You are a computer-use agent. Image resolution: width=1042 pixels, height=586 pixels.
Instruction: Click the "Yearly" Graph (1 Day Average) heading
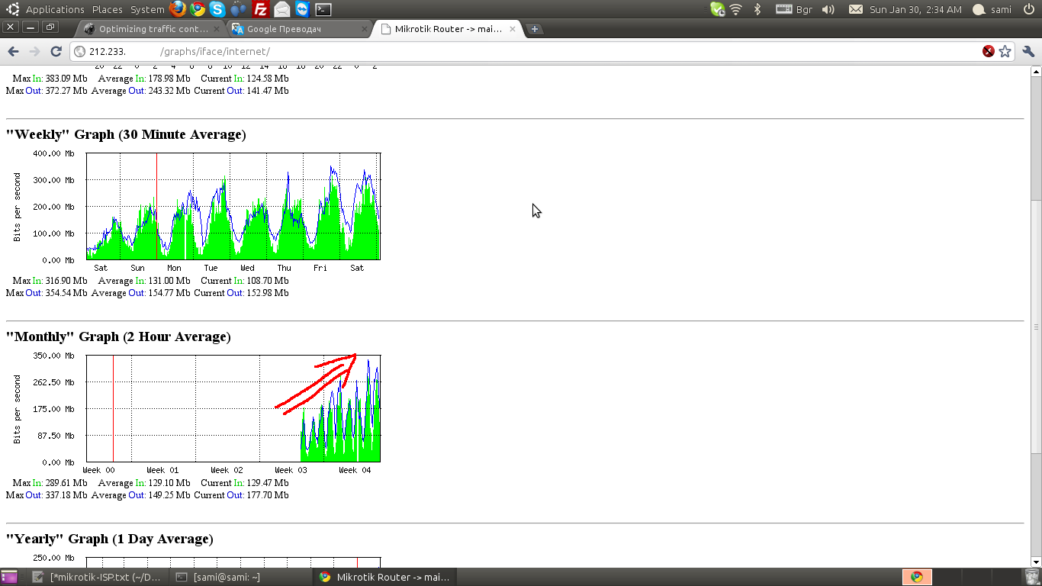pos(110,539)
